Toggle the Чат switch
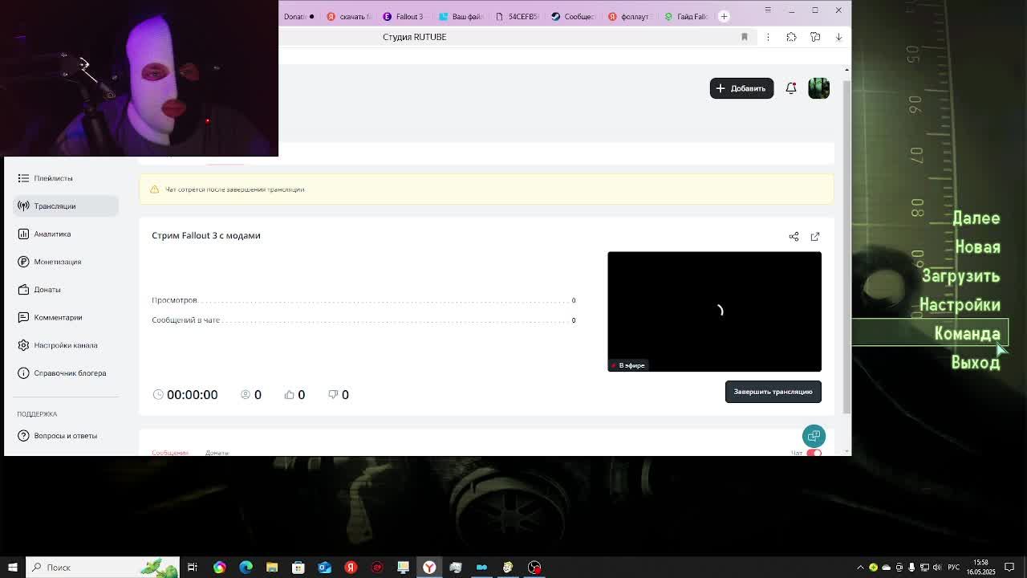Viewport: 1027px width, 578px height. coord(814,453)
